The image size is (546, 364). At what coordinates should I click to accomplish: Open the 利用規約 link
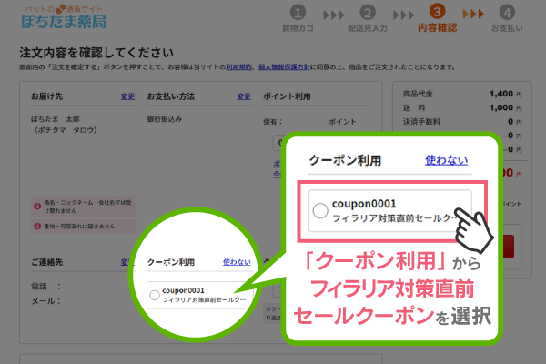point(238,66)
